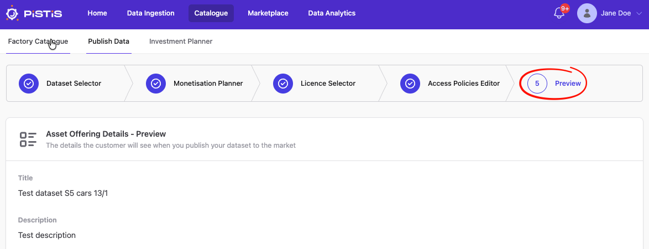Image resolution: width=649 pixels, height=249 pixels.
Task: Click the 'Test description' text
Action: pos(47,235)
